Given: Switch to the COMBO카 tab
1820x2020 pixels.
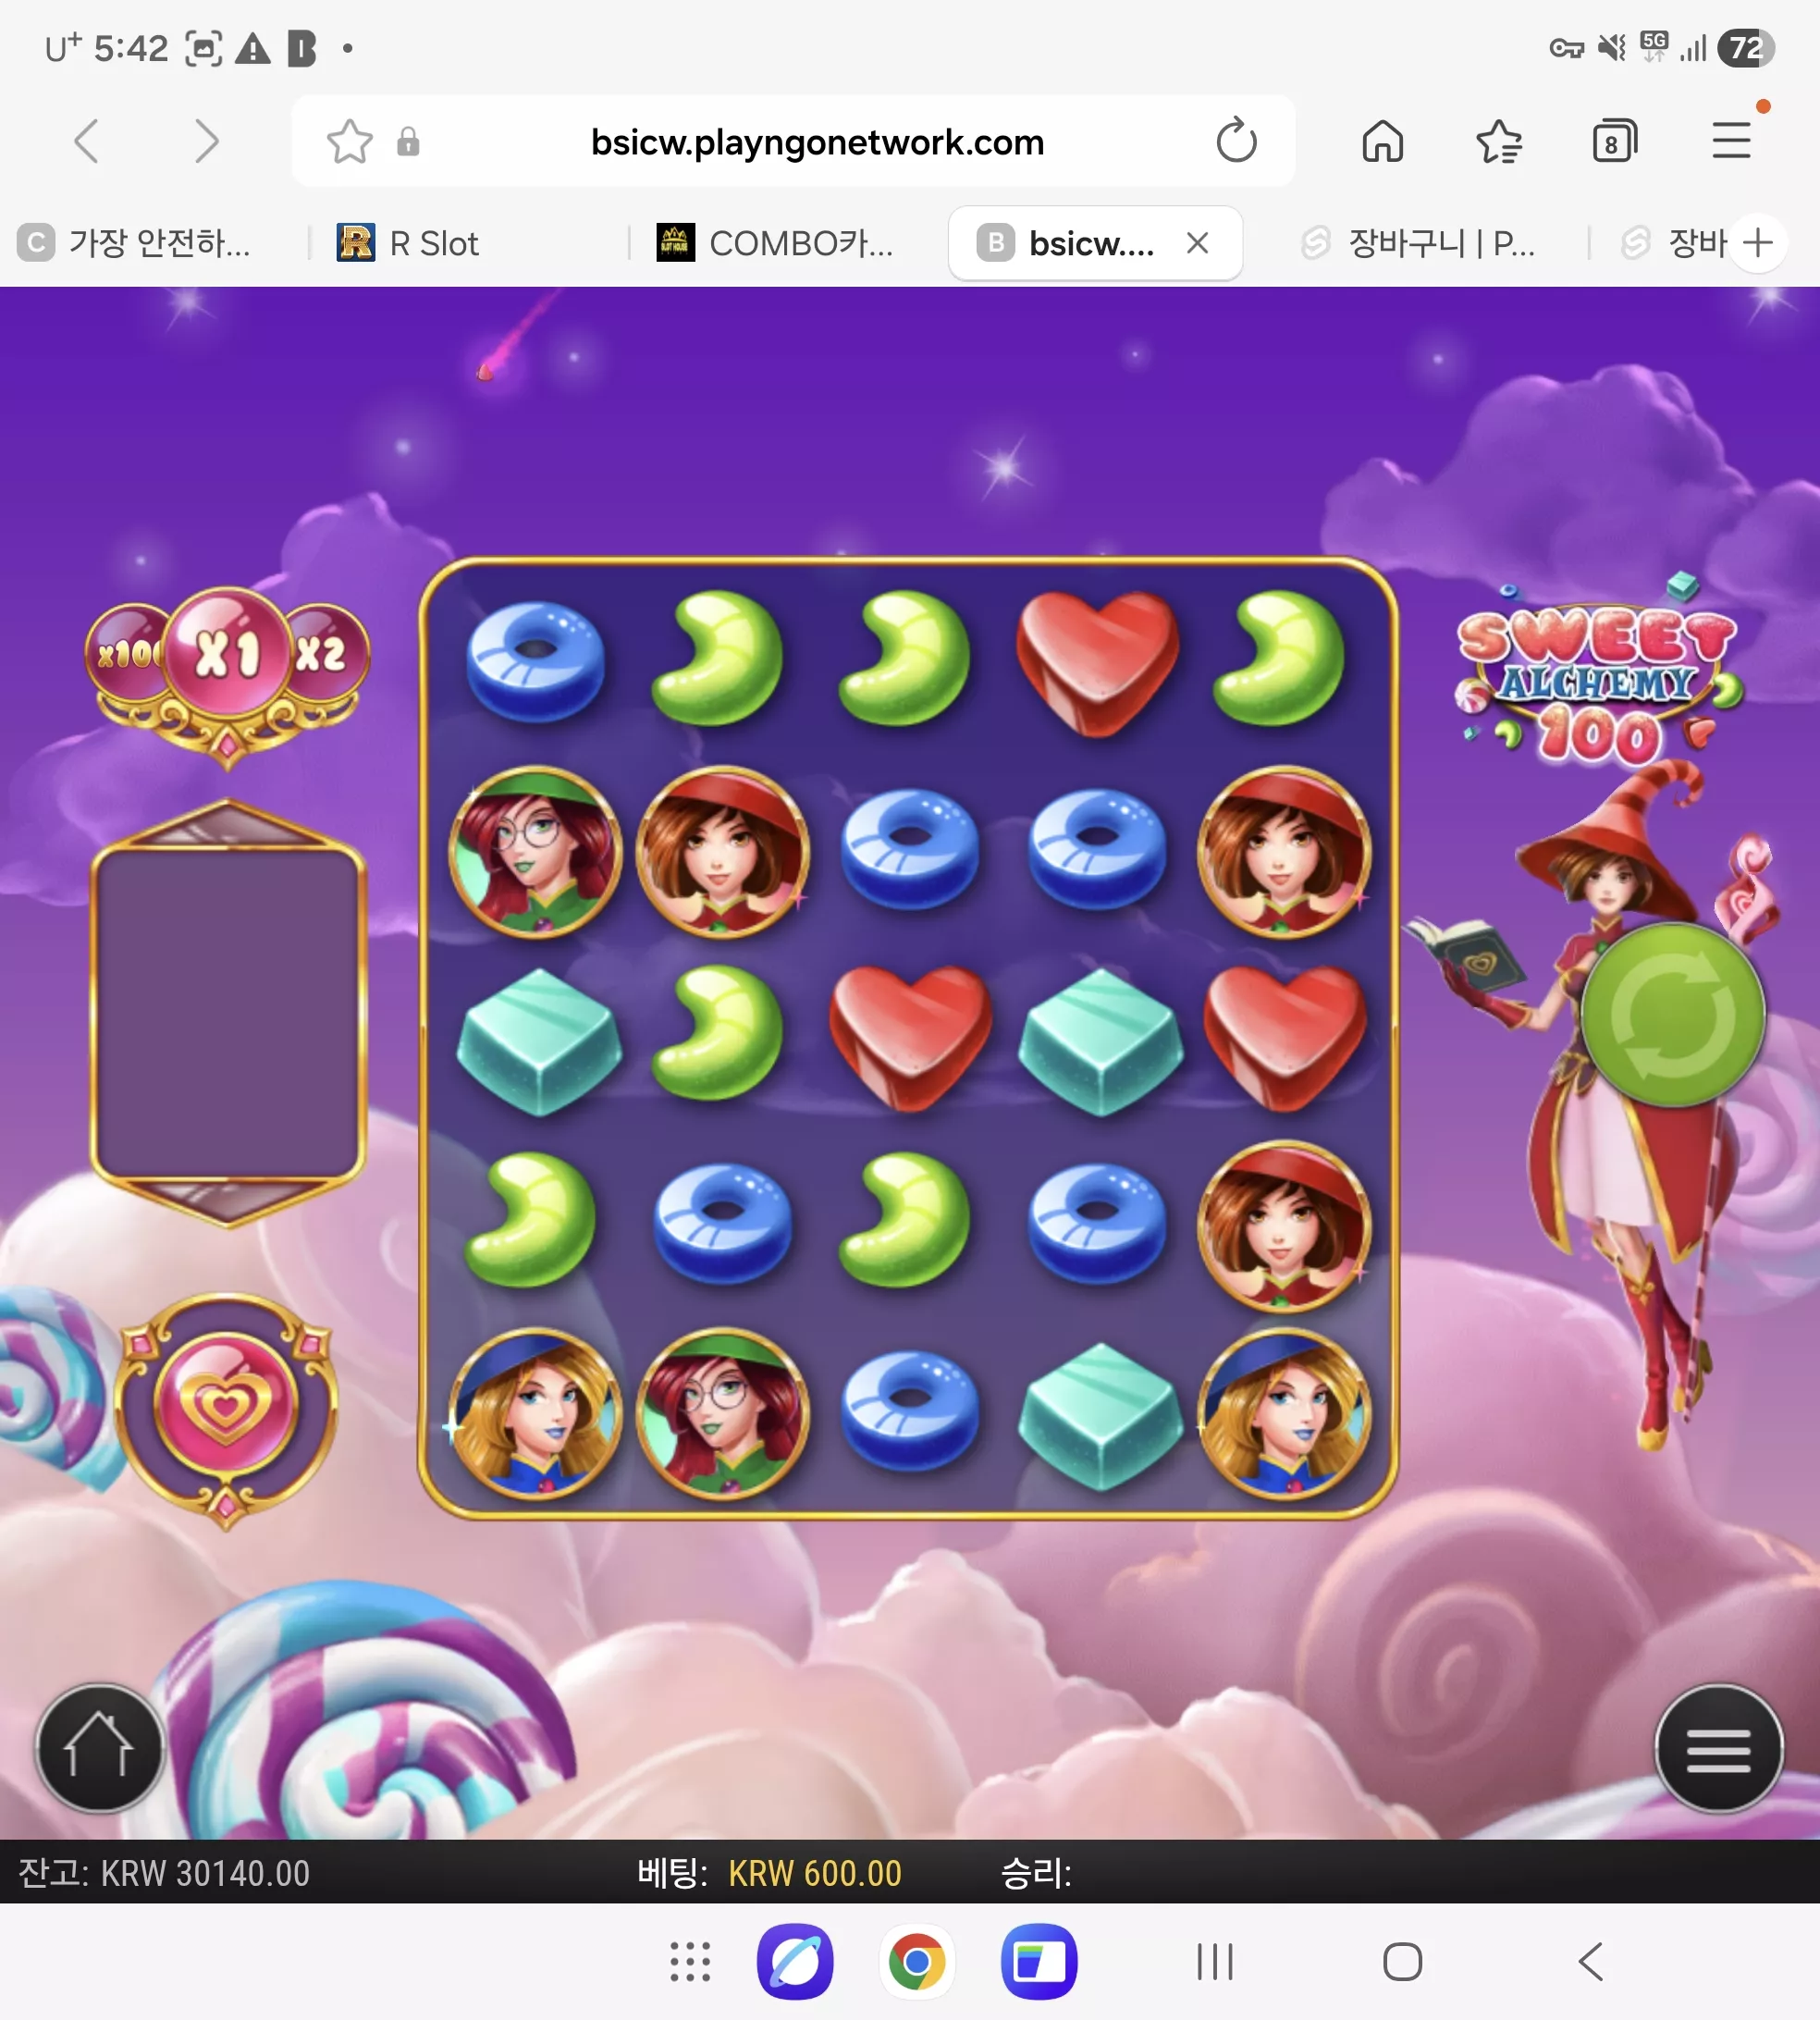Looking at the screenshot, I should (775, 243).
